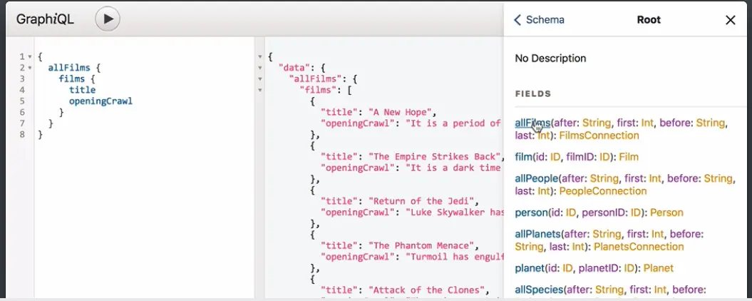Viewport: 752px width, 301px height.
Task: Select the openingCrawl field in query editor
Action: click(x=101, y=101)
